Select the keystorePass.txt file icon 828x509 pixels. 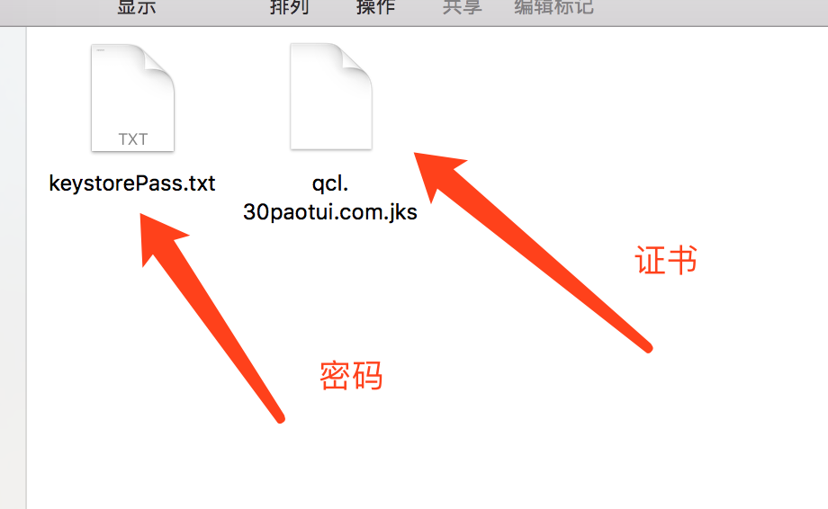point(132,98)
